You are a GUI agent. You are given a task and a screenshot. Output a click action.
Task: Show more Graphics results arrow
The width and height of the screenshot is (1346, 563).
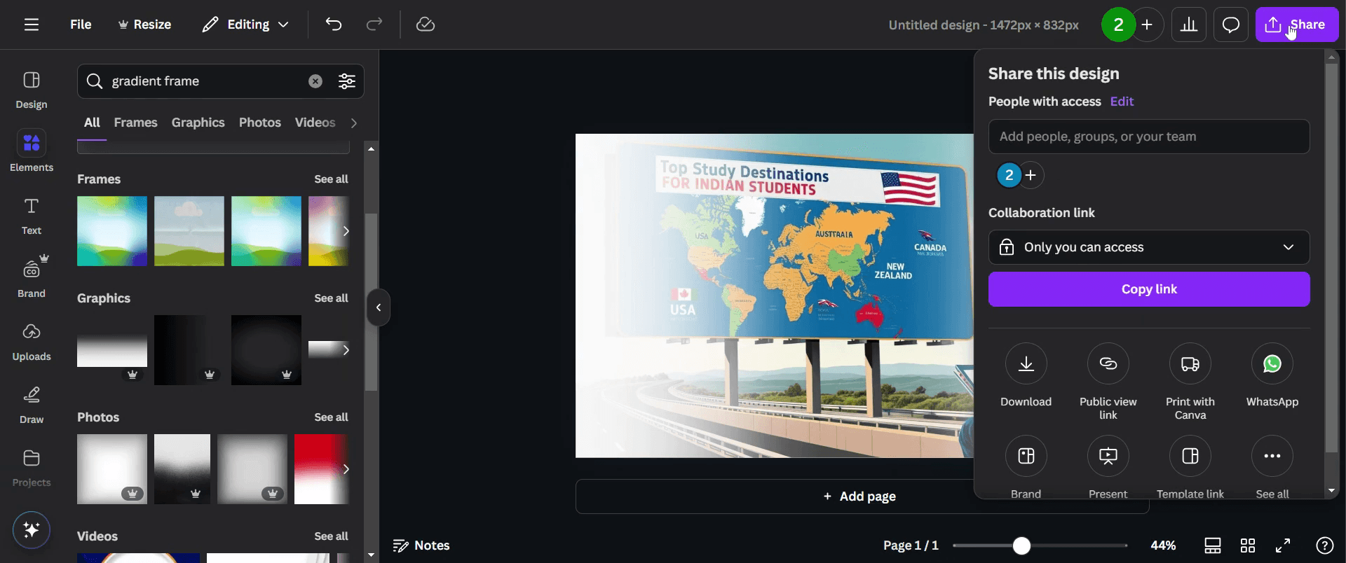[x=346, y=350]
